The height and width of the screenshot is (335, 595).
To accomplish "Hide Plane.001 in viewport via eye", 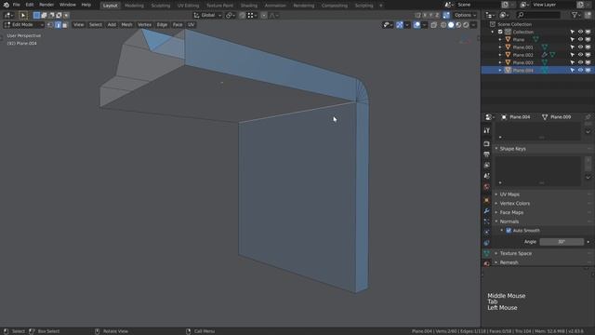I will point(580,47).
